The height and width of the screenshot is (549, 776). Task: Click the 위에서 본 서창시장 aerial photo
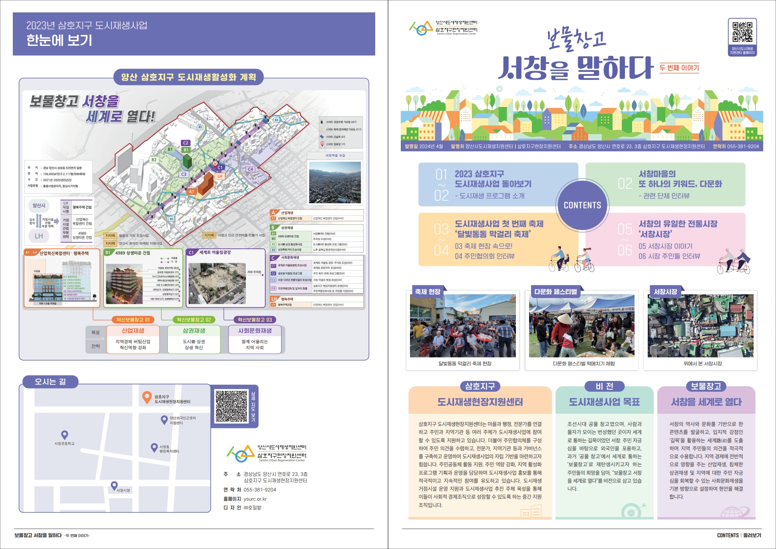[700, 326]
